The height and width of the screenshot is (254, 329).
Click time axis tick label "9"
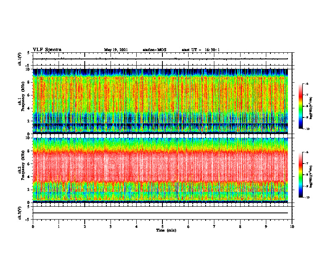[266, 227]
